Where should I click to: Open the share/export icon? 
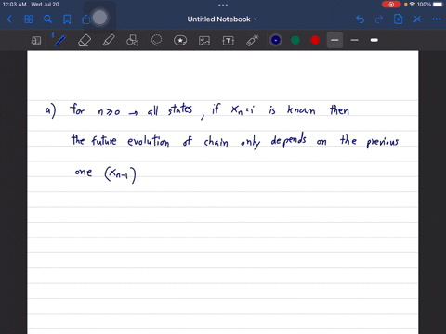tap(85, 19)
